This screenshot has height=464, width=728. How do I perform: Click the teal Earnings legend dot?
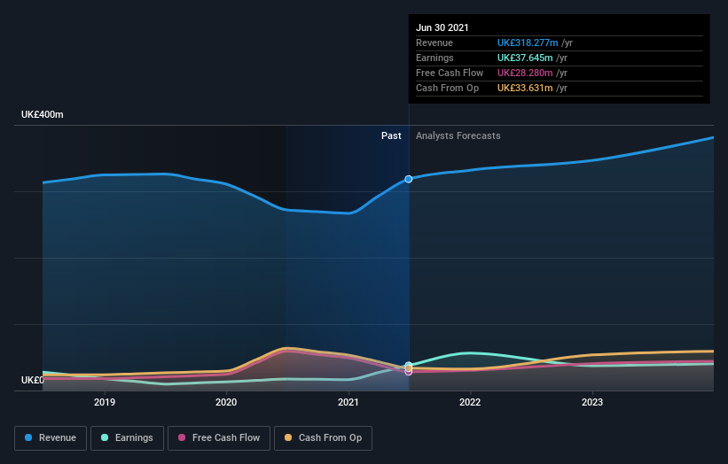[105, 437]
